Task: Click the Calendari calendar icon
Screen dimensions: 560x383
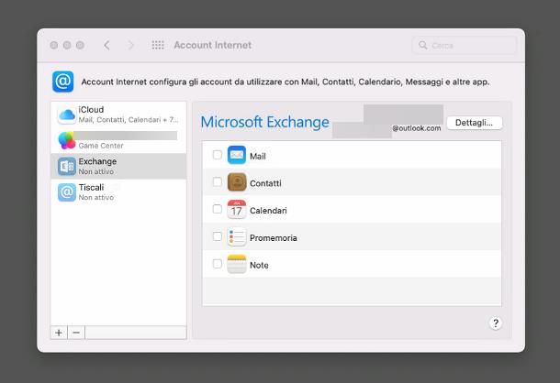Action: tap(237, 209)
